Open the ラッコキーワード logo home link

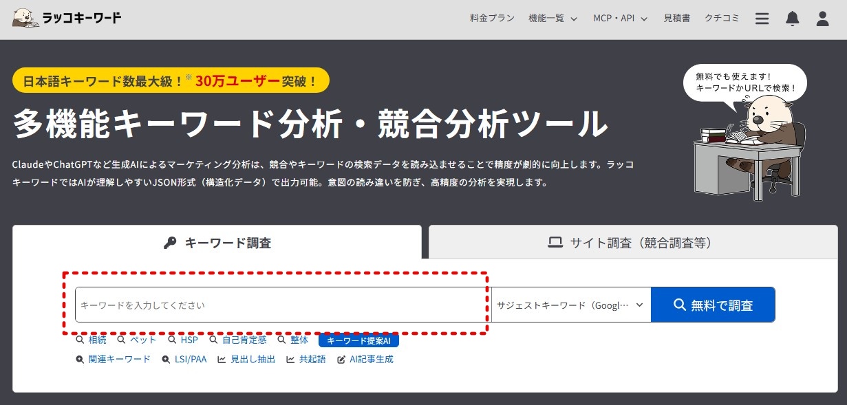pyautogui.click(x=67, y=19)
